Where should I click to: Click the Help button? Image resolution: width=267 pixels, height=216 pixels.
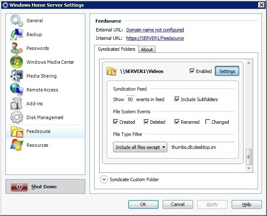coord(246,204)
